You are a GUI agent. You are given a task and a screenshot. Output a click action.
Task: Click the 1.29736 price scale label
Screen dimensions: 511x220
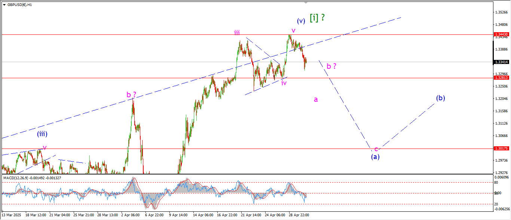(501, 161)
